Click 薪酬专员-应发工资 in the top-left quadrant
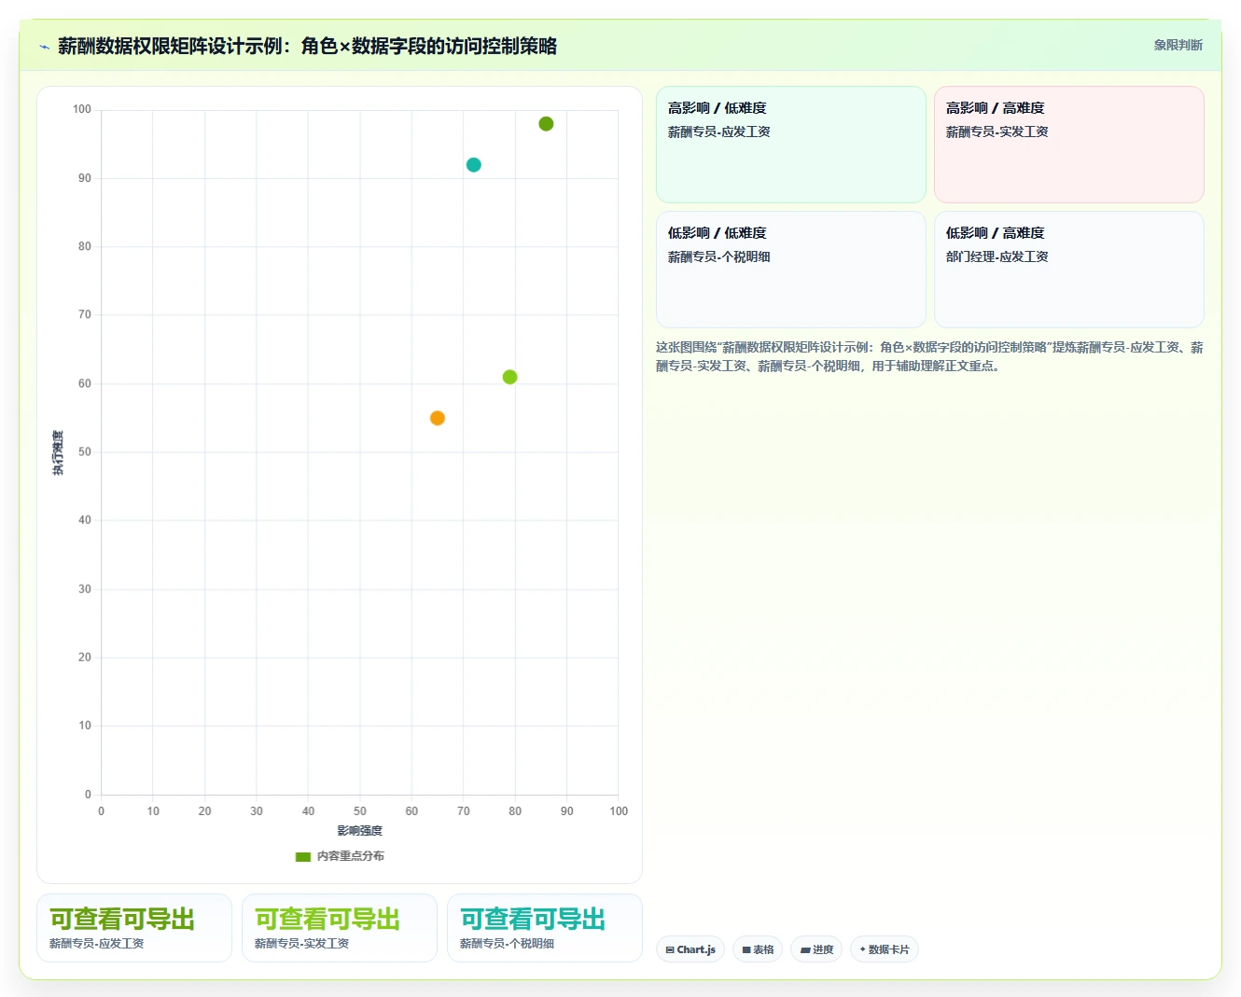Viewport: 1241px width, 997px height. point(718,132)
